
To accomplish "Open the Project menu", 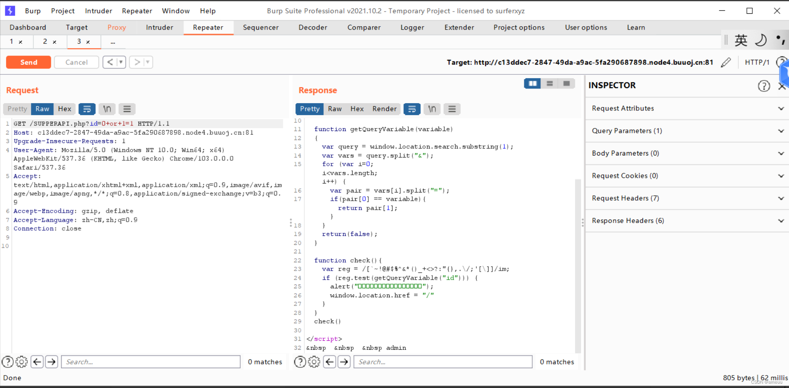I will click(x=63, y=11).
